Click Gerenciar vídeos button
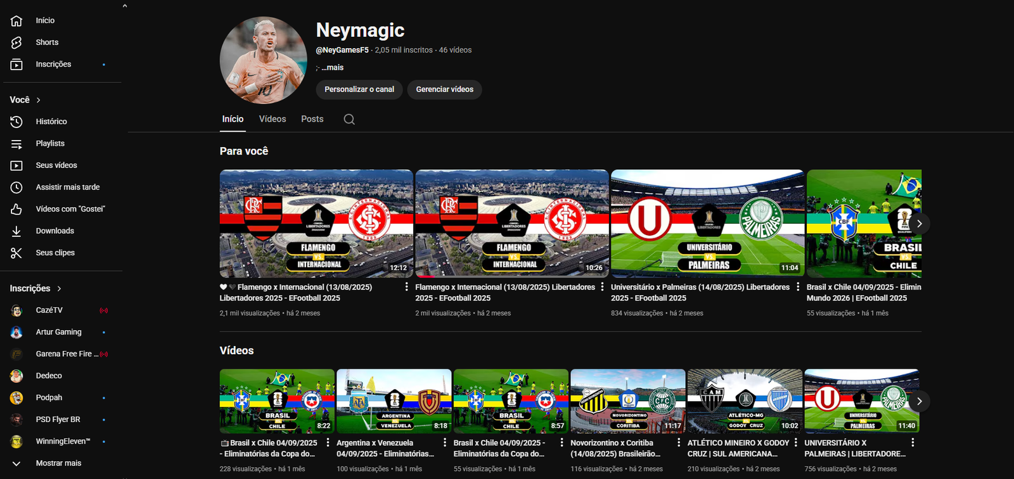The image size is (1014, 479). (x=445, y=89)
